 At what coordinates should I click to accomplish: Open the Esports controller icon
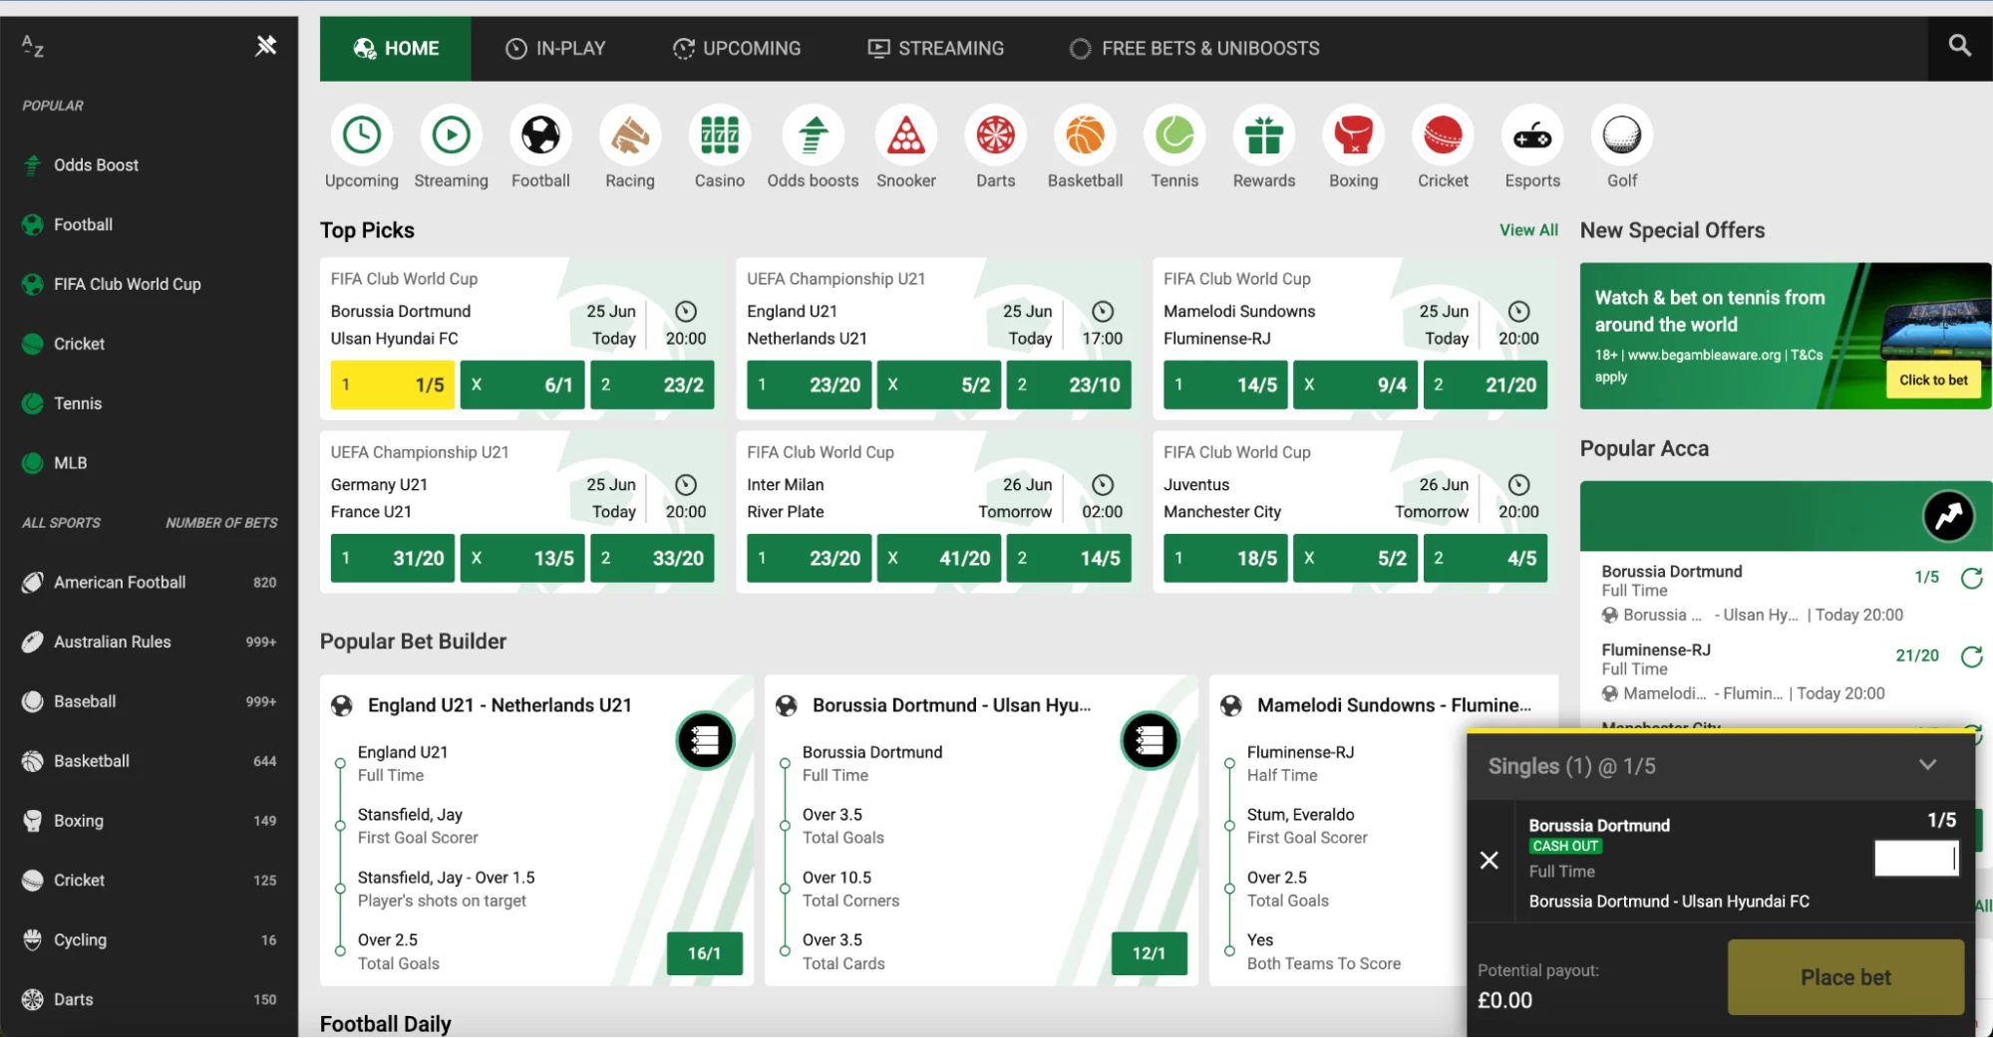(x=1531, y=136)
